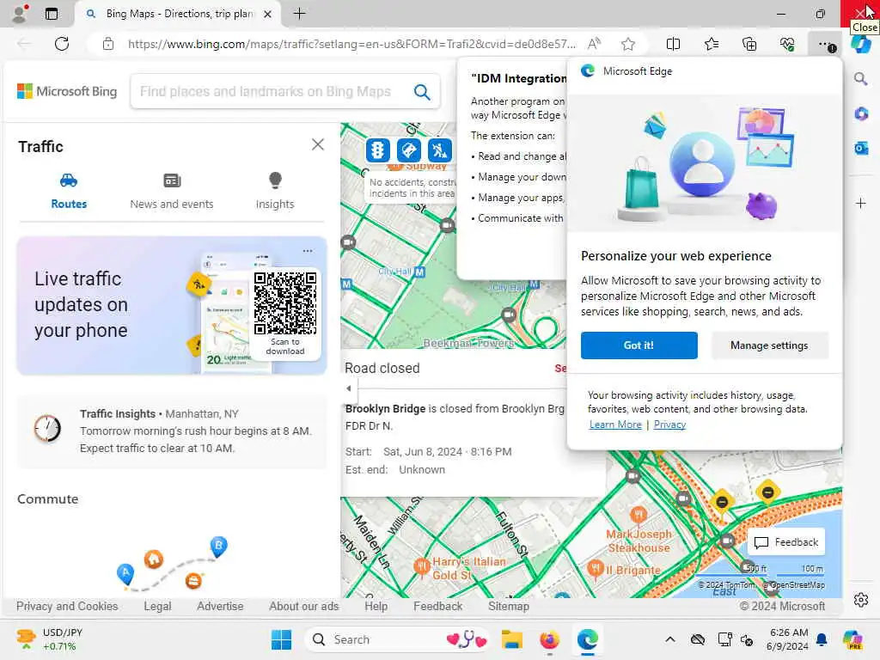Open the 'Commute' section heading
This screenshot has height=660, width=880.
(x=48, y=499)
